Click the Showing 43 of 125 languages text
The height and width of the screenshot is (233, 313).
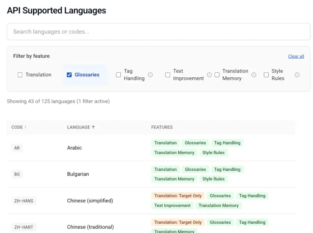(x=58, y=101)
